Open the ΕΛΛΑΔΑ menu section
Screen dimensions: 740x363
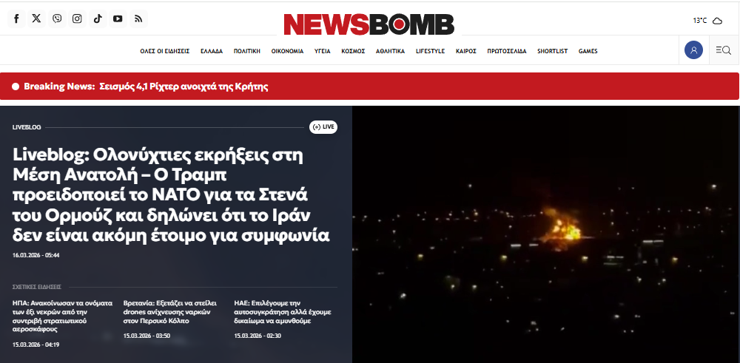click(212, 52)
